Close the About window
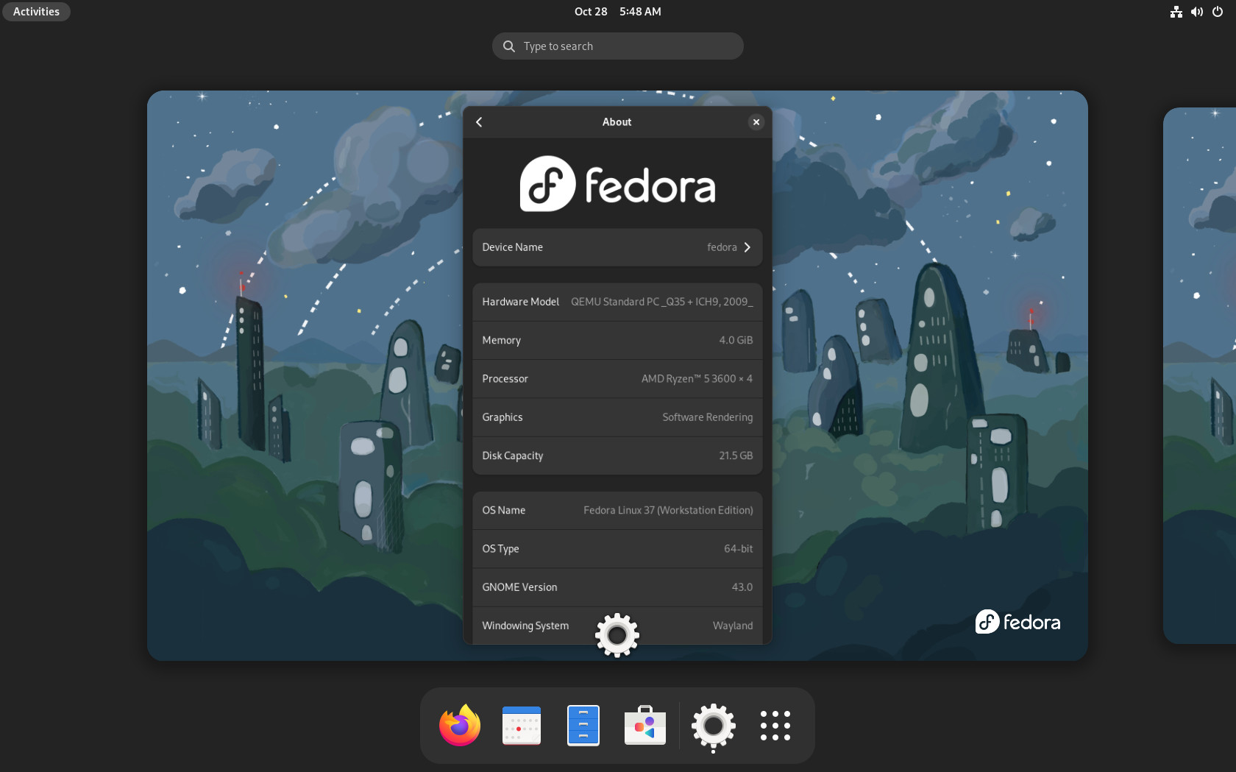This screenshot has width=1236, height=772. [756, 122]
